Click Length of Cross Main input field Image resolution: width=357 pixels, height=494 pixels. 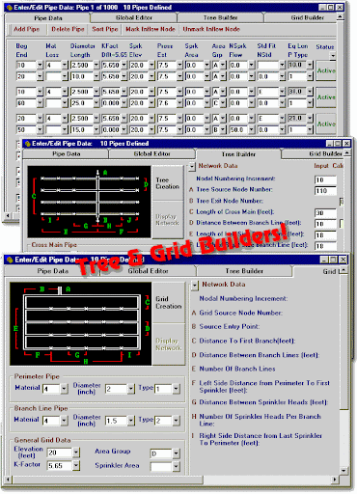(325, 212)
